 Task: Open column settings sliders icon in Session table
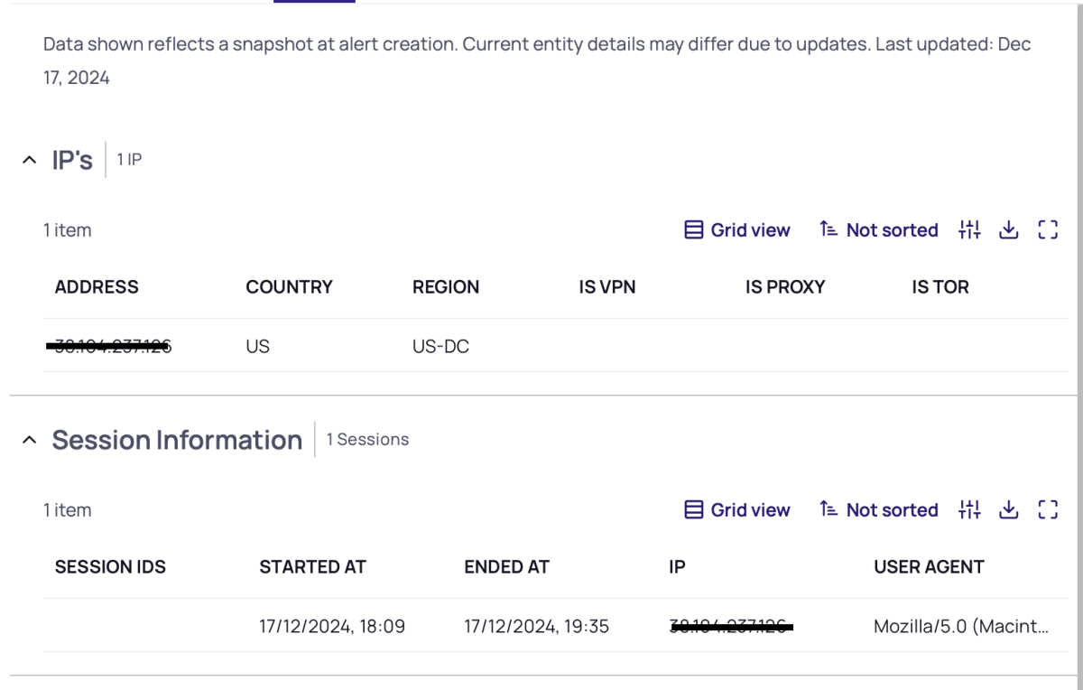coord(969,510)
